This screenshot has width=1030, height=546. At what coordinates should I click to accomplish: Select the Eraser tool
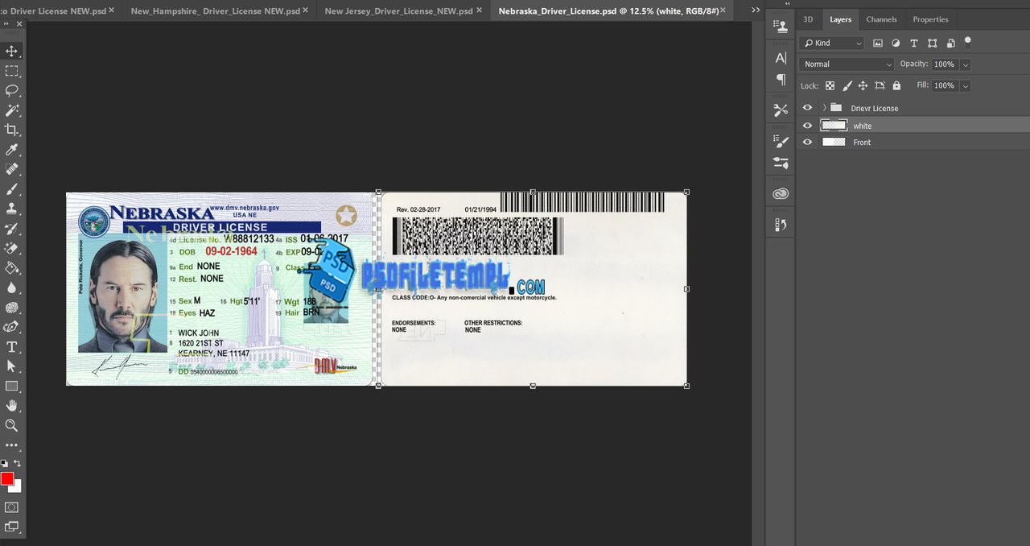tap(12, 248)
